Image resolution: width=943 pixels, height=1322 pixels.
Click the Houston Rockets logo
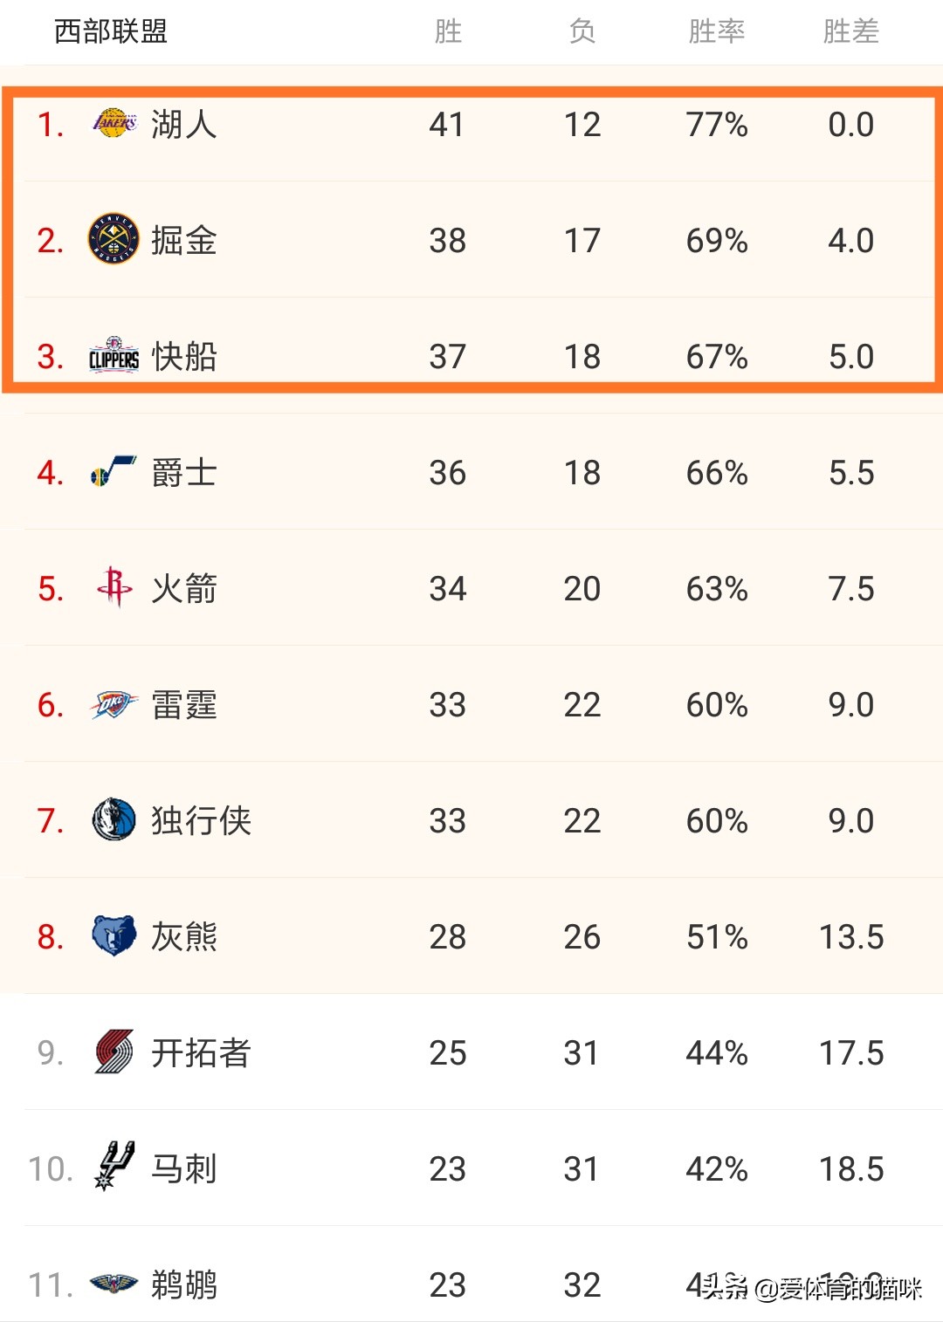(114, 587)
